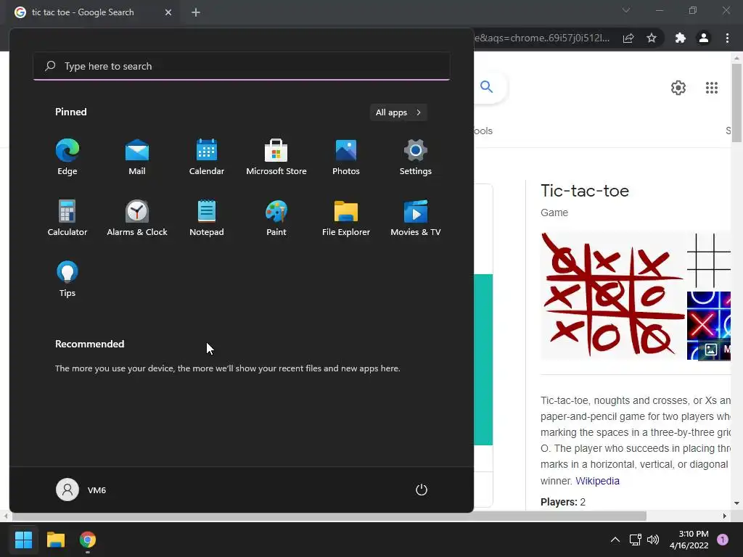Viewport: 743px width, 557px height.
Task: Launch the Calendar app
Action: pyautogui.click(x=207, y=157)
